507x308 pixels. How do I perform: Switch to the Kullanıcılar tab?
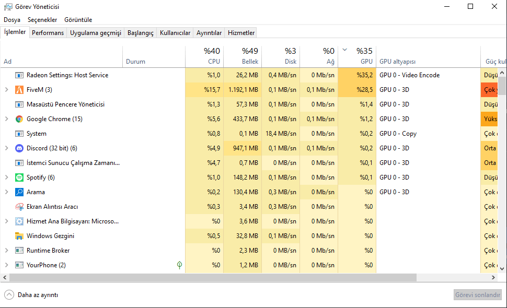175,33
